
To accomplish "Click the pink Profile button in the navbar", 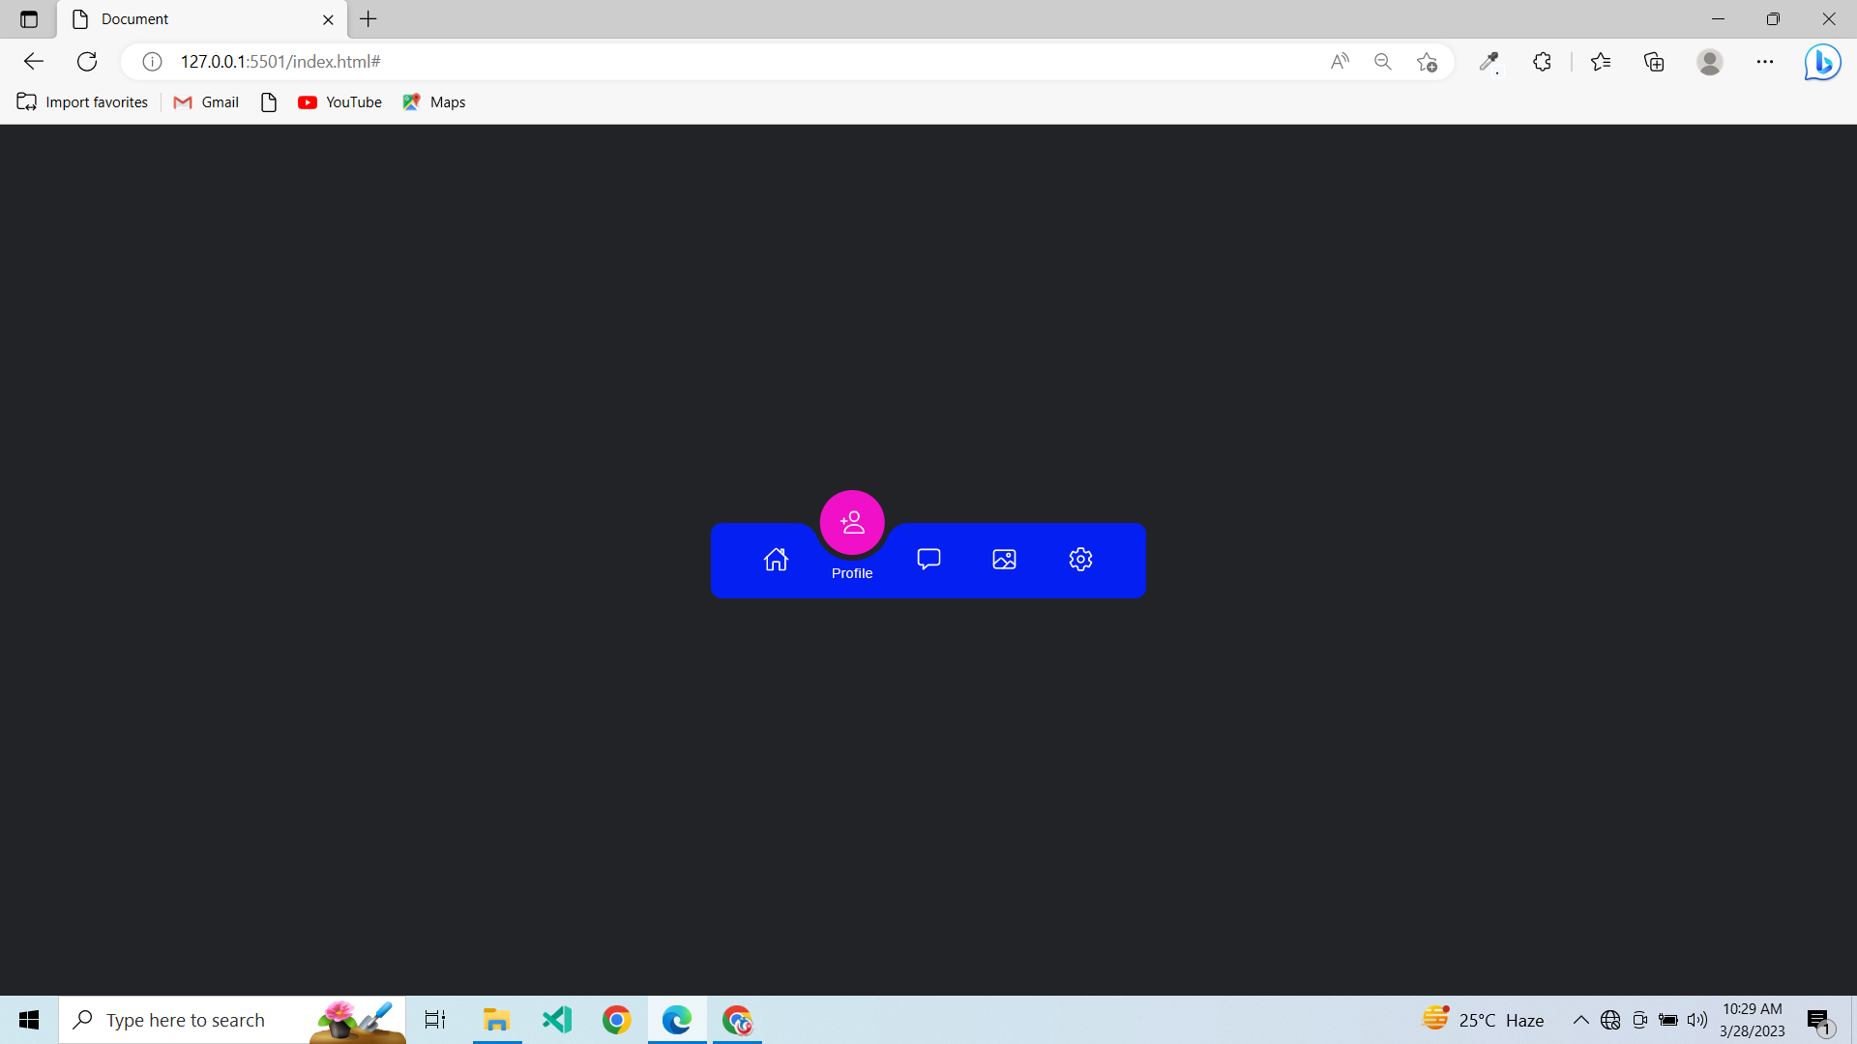I will click(x=852, y=522).
